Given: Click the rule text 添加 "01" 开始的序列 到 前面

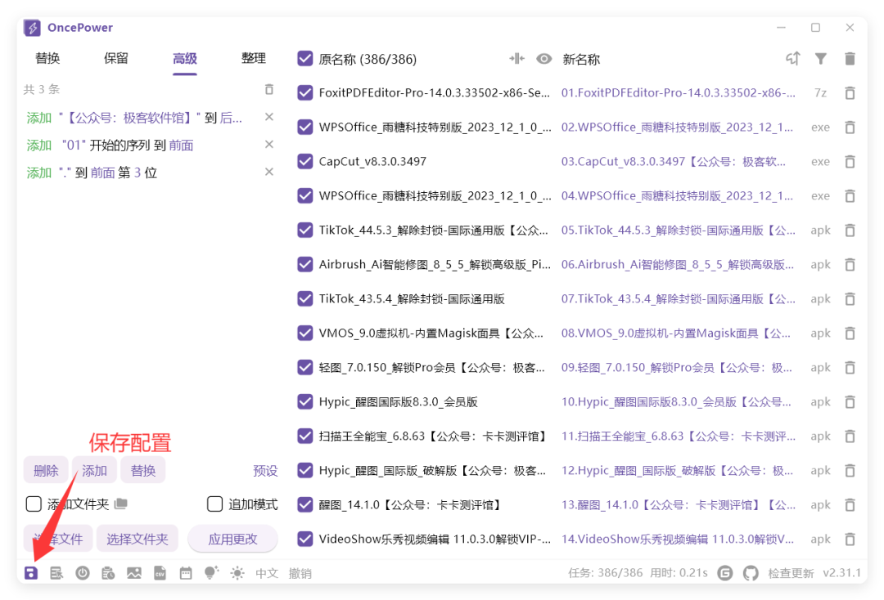Looking at the screenshot, I should point(110,146).
